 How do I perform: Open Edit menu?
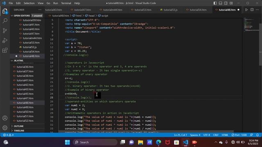pyautogui.click(x=18, y=3)
